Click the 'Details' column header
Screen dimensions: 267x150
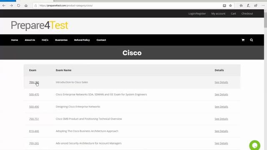pyautogui.click(x=219, y=70)
